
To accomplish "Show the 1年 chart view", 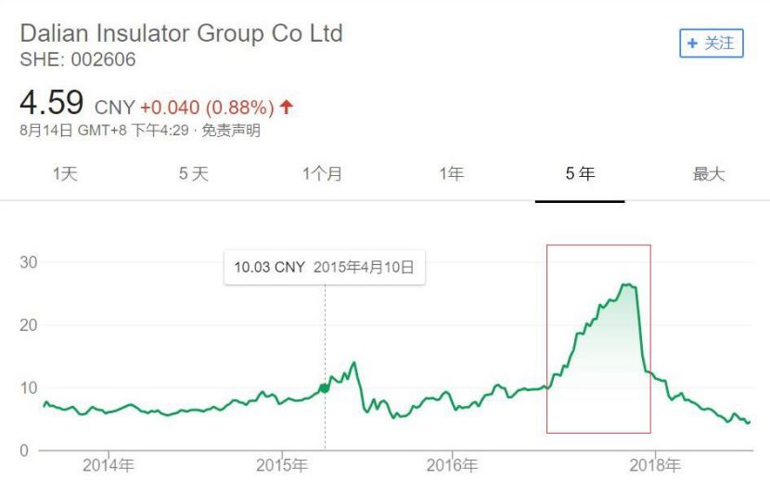I will click(451, 173).
